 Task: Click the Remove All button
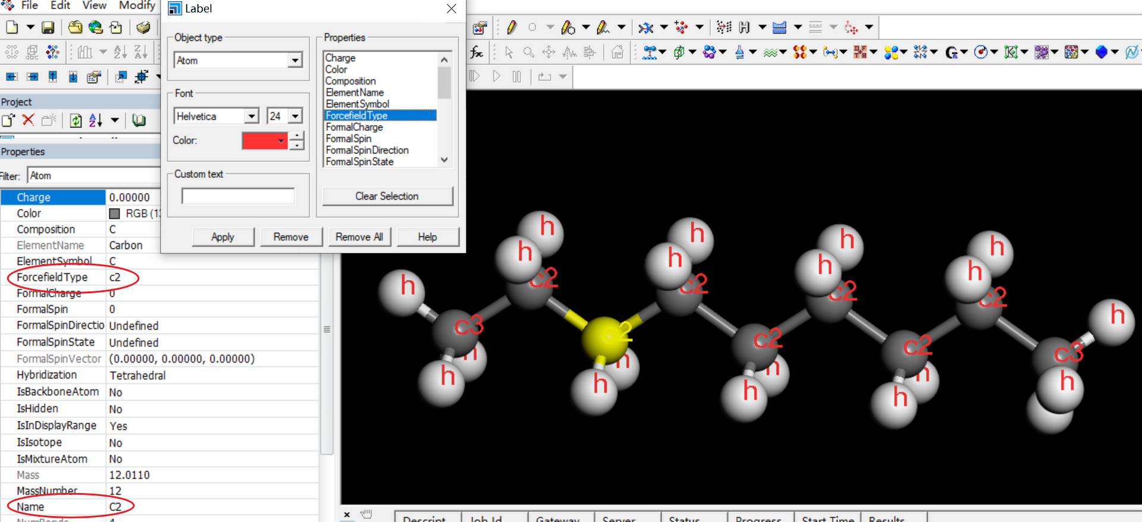[359, 237]
